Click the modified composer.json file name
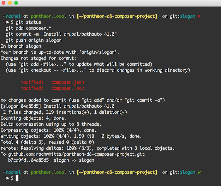The height and width of the screenshot is (186, 221). (68, 82)
